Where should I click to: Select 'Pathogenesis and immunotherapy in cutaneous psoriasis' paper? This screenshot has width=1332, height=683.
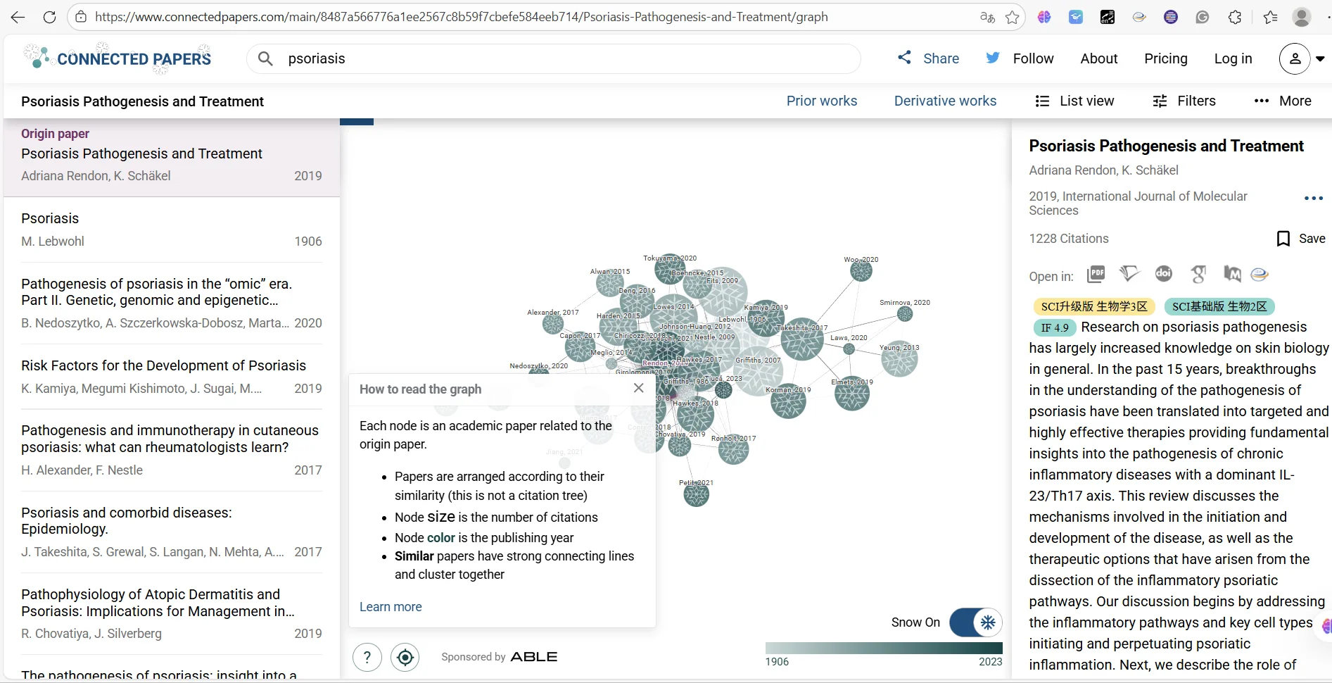click(172, 450)
